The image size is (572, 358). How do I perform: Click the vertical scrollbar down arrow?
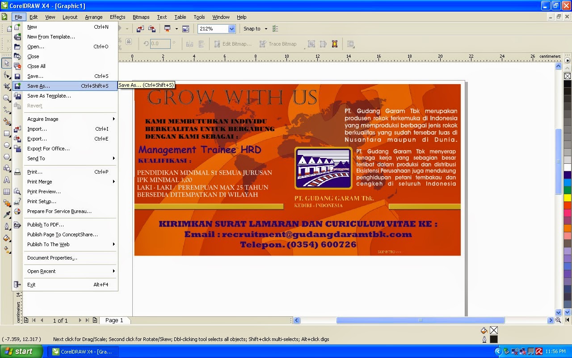(x=558, y=312)
